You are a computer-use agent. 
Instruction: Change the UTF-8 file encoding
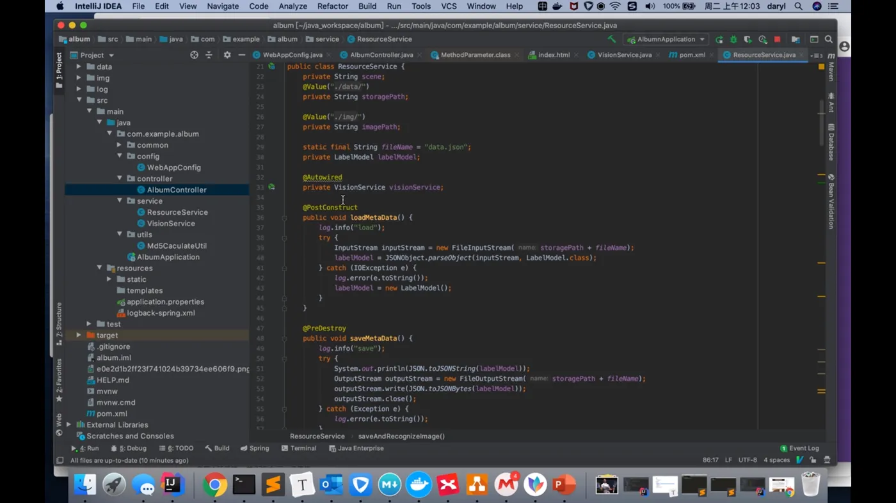[x=748, y=460]
